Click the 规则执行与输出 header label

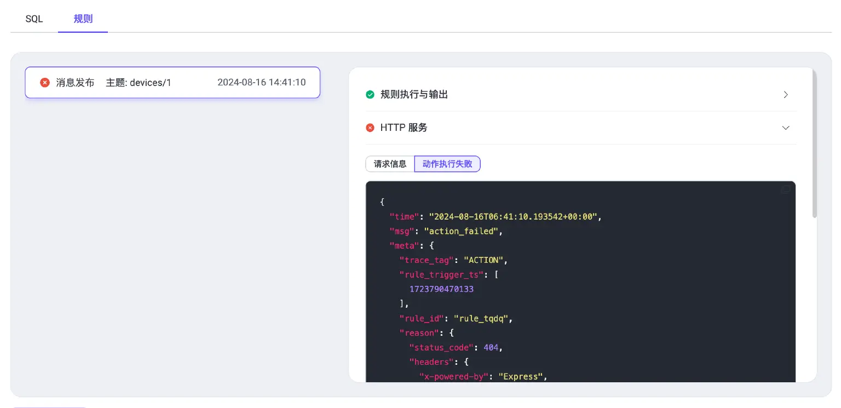click(414, 94)
